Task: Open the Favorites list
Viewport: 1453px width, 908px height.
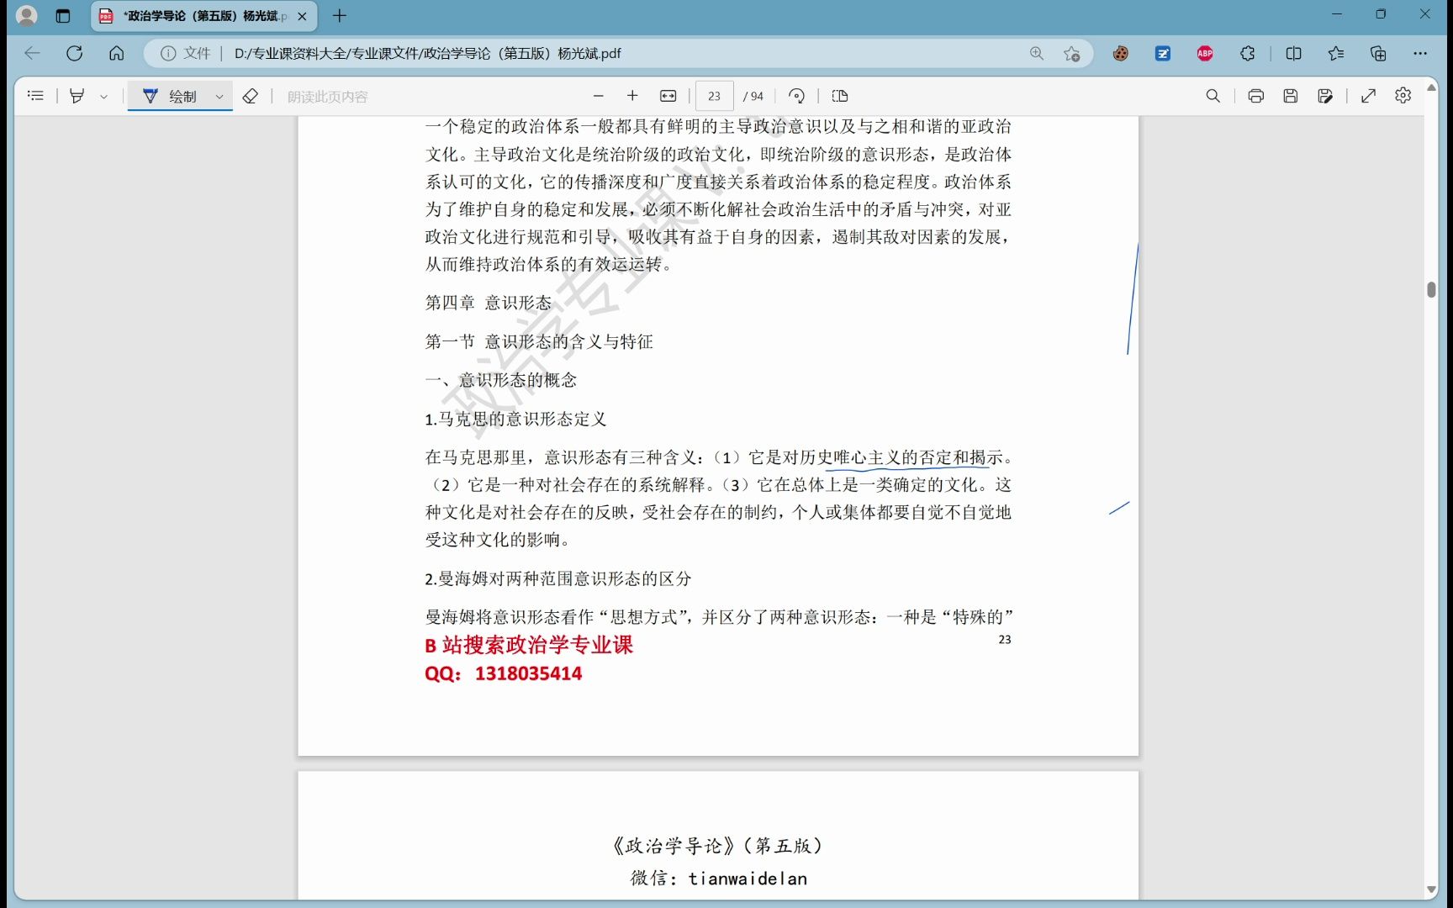Action: (1336, 53)
